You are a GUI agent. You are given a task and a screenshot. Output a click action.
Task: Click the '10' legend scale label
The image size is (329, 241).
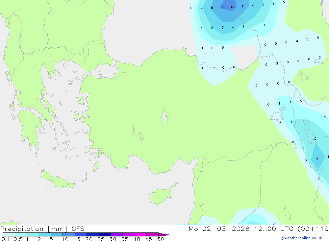point(65,239)
